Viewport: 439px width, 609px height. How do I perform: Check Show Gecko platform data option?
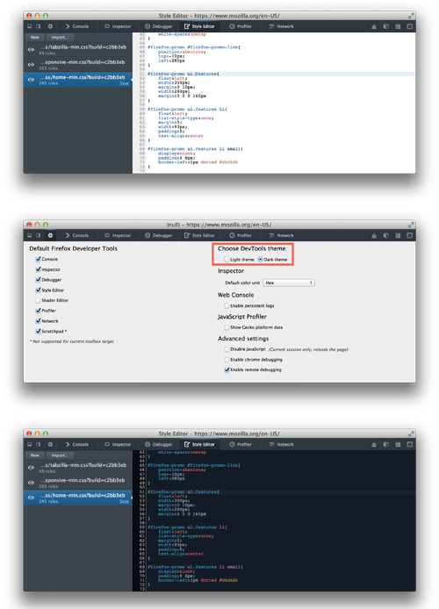(227, 327)
